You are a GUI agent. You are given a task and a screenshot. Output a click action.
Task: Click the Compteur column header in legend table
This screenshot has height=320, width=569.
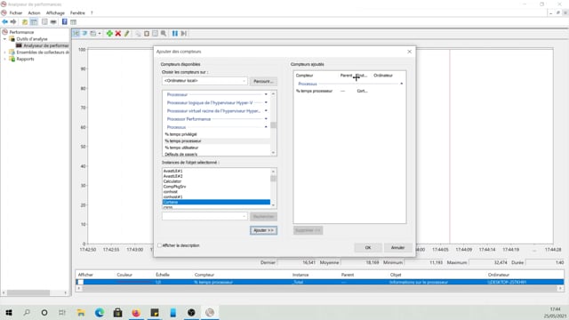click(x=204, y=275)
